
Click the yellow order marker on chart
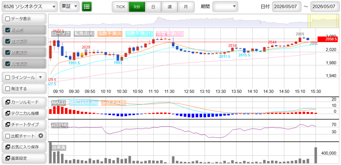coord(82,54)
